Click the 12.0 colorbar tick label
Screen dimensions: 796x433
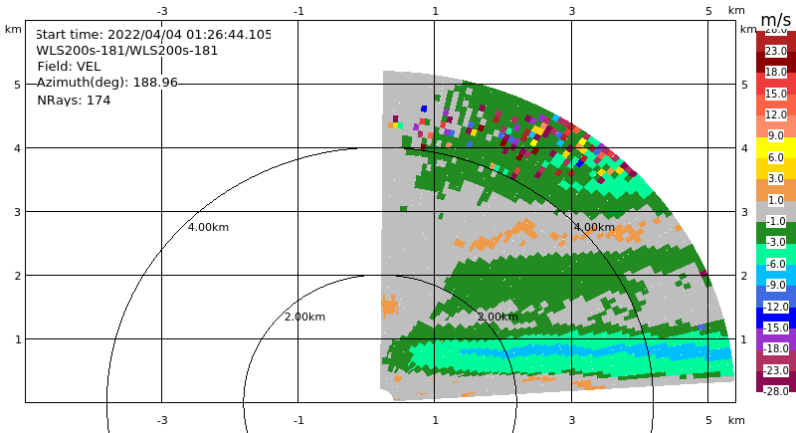point(776,114)
